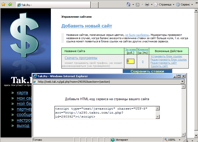This screenshot has width=198, height=142.
Task: Sort by За клик column header
Action: pyautogui.click(x=130, y=50)
